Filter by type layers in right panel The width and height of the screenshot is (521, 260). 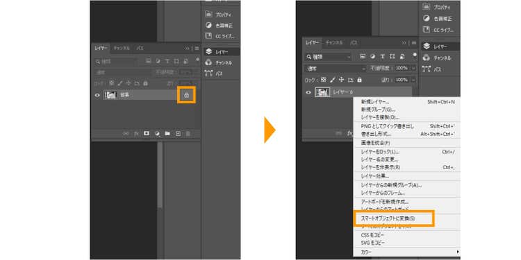coord(383,57)
